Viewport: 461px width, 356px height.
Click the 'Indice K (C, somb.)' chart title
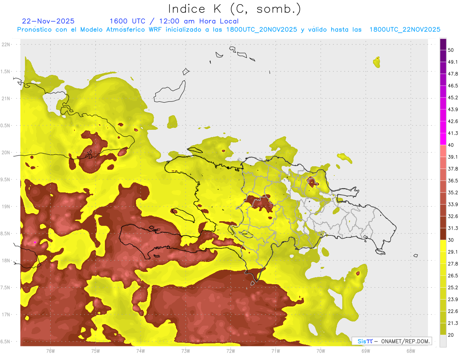point(235,9)
